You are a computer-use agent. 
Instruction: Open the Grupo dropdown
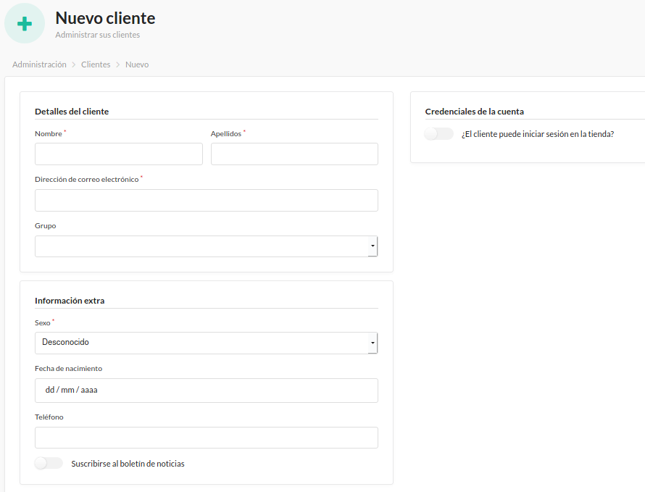click(207, 246)
